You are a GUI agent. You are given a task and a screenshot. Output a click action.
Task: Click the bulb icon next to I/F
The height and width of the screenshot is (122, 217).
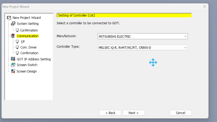(x=17, y=42)
